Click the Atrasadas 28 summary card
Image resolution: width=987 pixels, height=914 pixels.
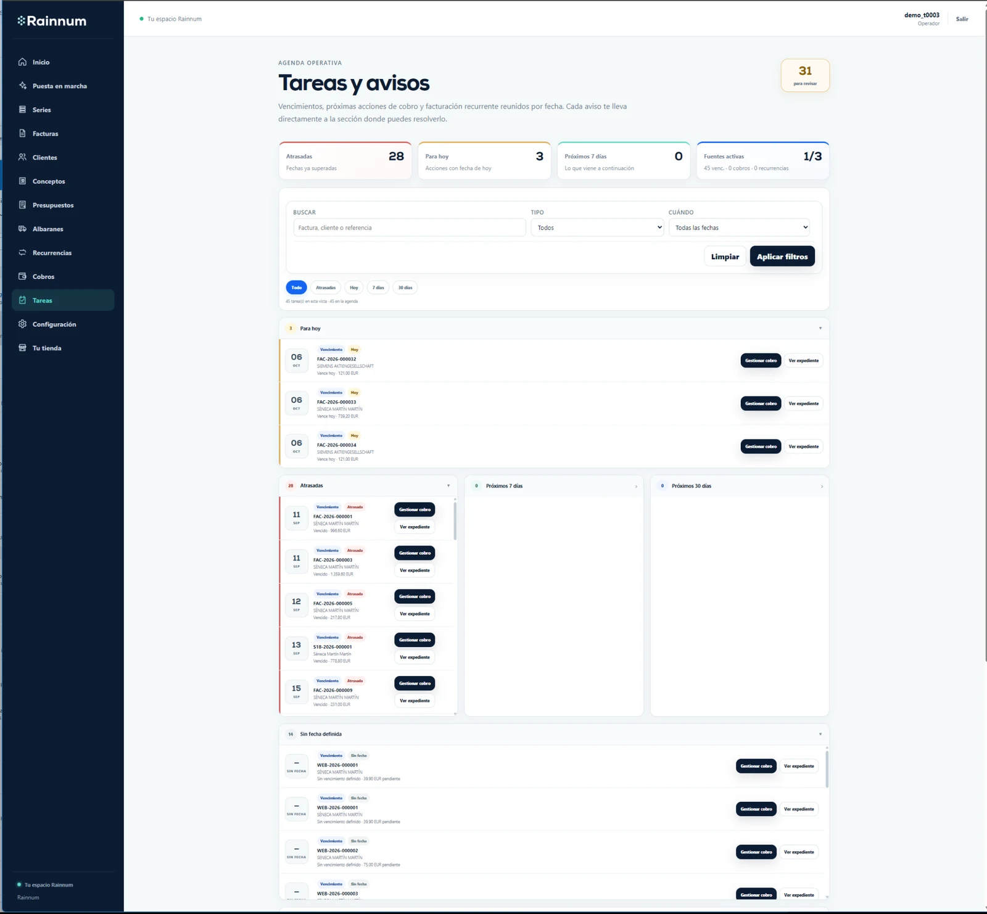(x=345, y=161)
